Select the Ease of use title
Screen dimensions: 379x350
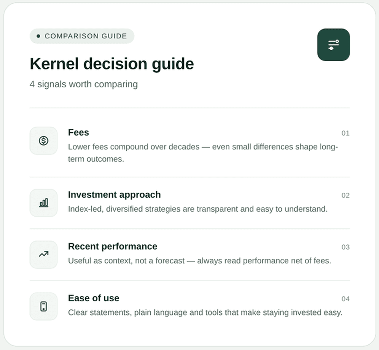pos(94,298)
